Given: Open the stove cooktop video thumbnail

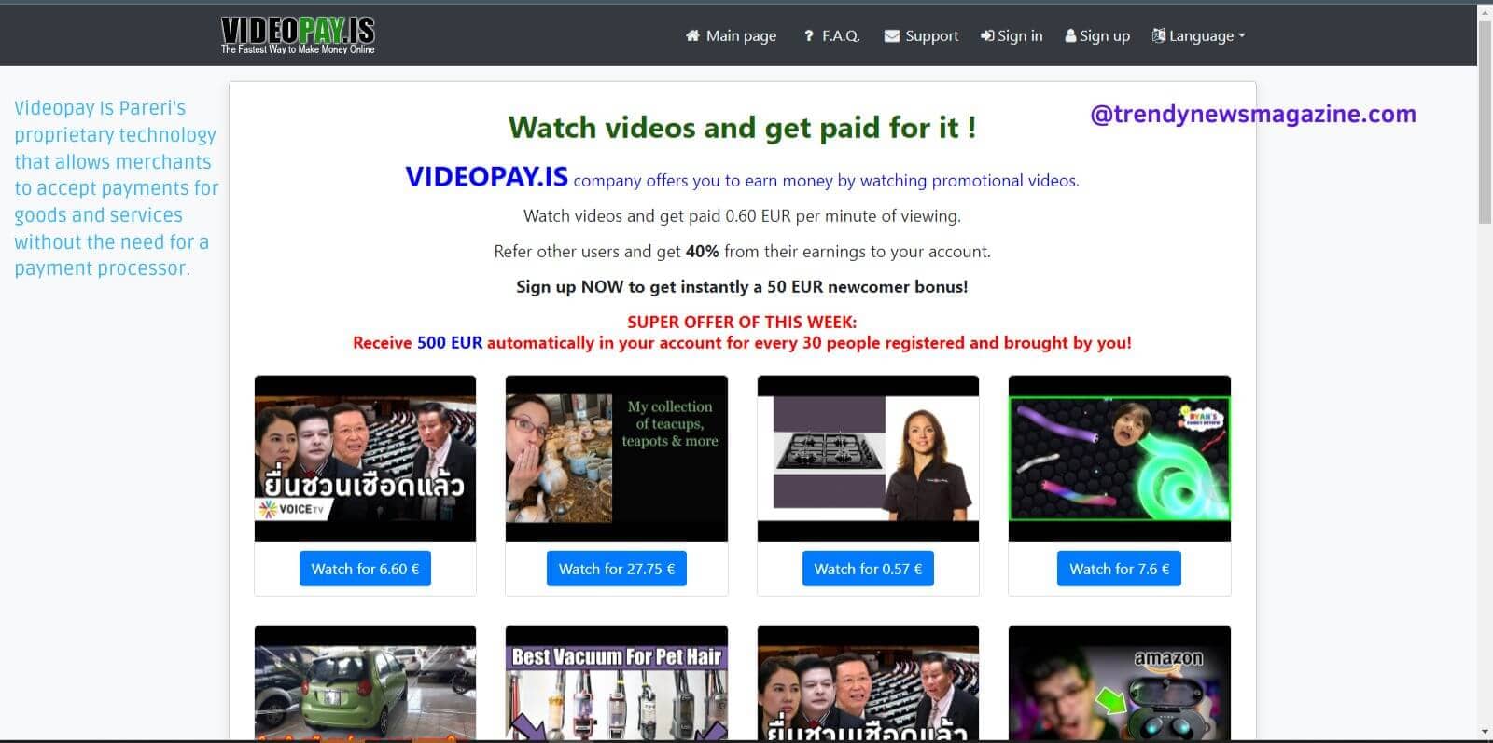Looking at the screenshot, I should tap(868, 459).
